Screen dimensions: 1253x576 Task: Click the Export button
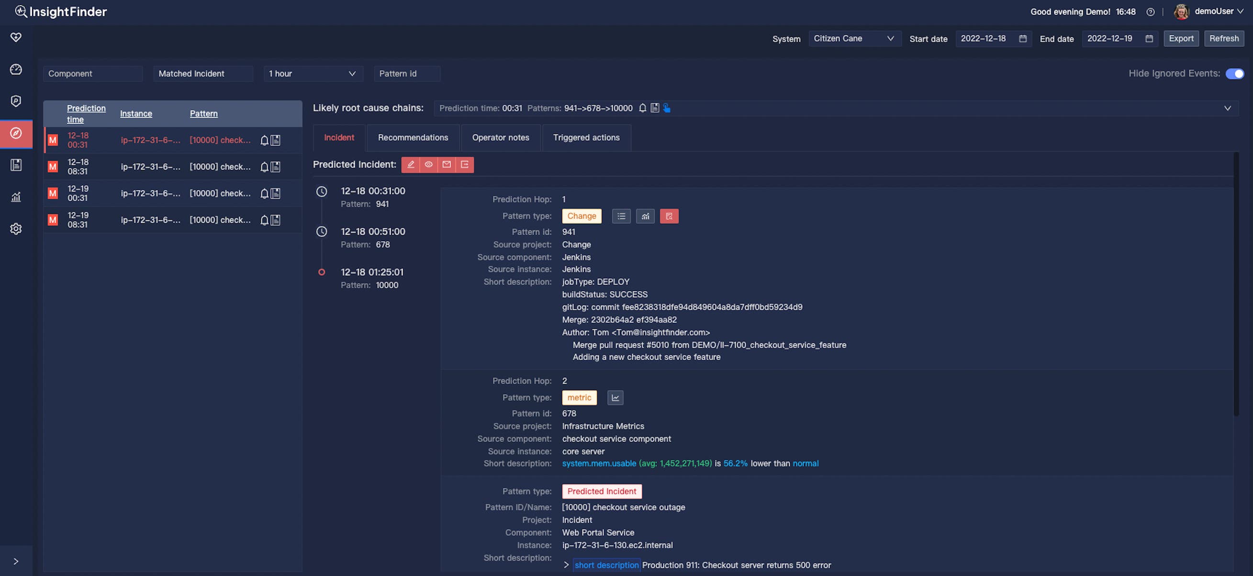point(1181,38)
